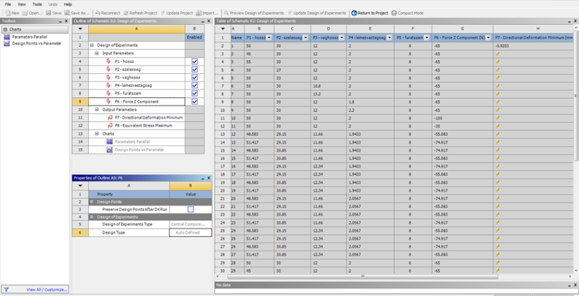Click the Save As toolbar icon
This screenshot has width=579, height=296.
click(67, 13)
